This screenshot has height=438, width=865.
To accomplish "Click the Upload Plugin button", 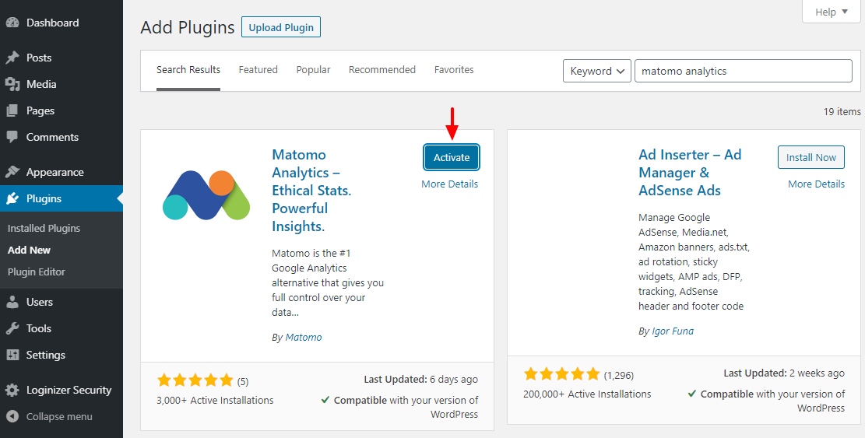I will tap(281, 27).
